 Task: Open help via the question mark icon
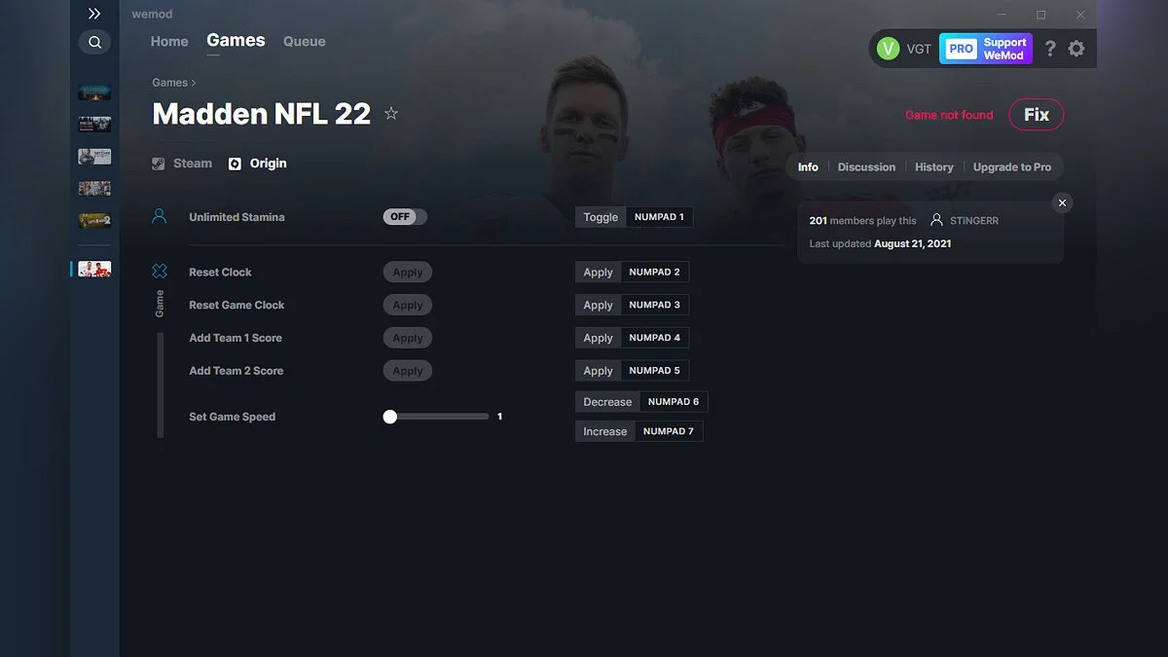point(1049,48)
